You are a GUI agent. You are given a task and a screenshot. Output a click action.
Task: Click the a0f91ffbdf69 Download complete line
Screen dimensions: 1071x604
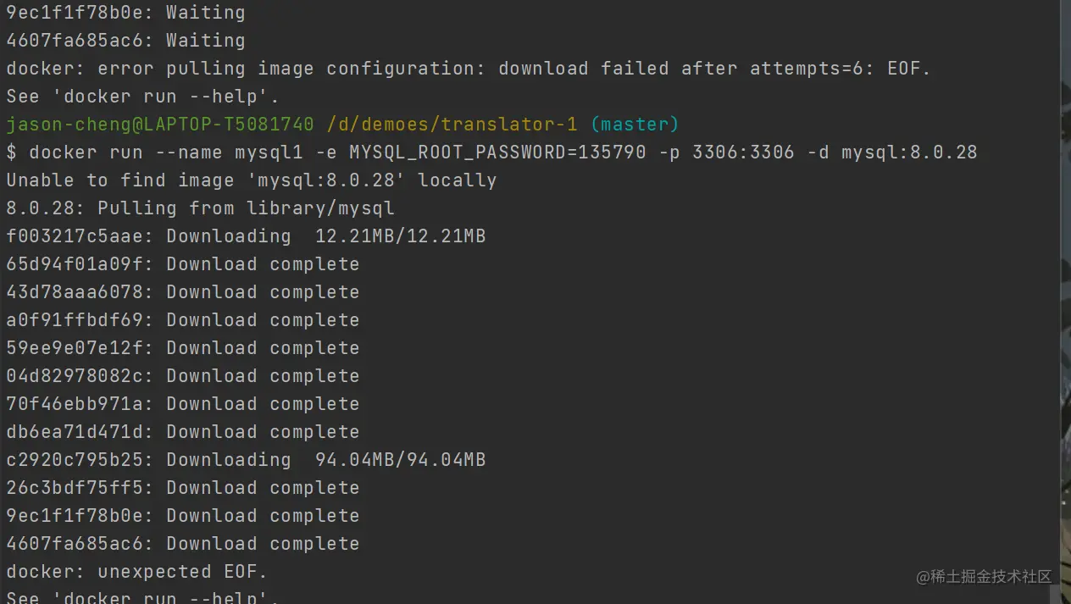[182, 320]
